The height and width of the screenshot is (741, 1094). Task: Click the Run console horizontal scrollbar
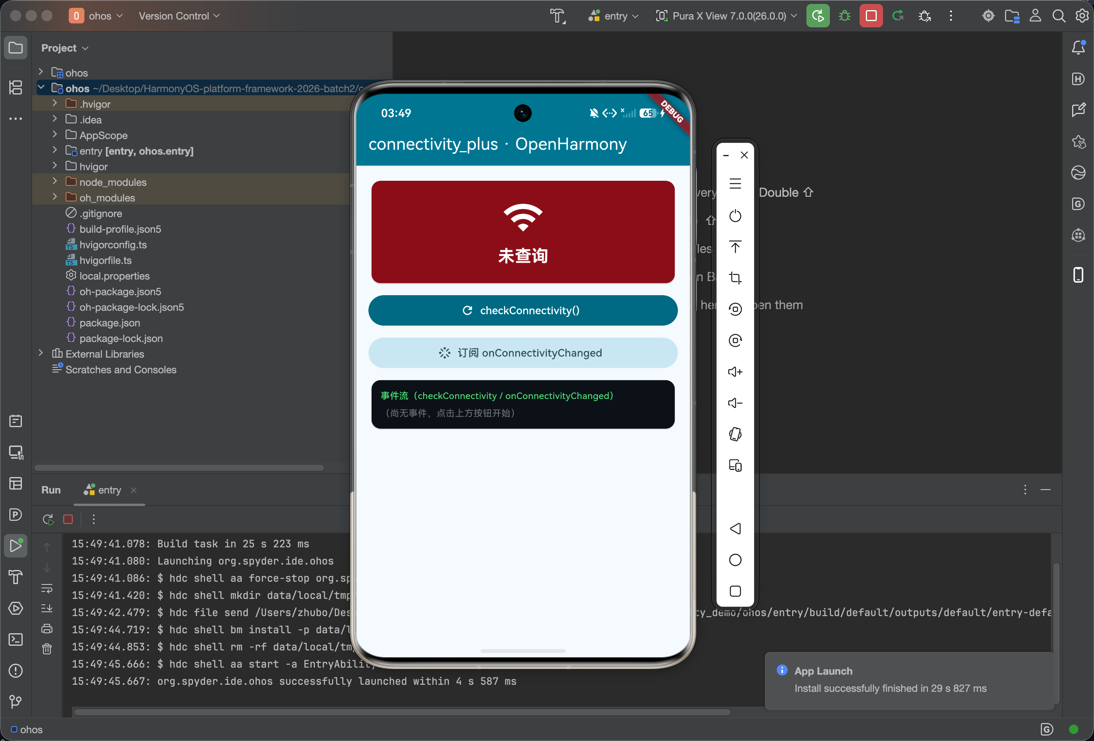click(x=402, y=712)
